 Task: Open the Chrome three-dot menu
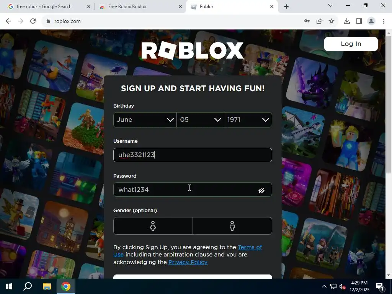[384, 21]
